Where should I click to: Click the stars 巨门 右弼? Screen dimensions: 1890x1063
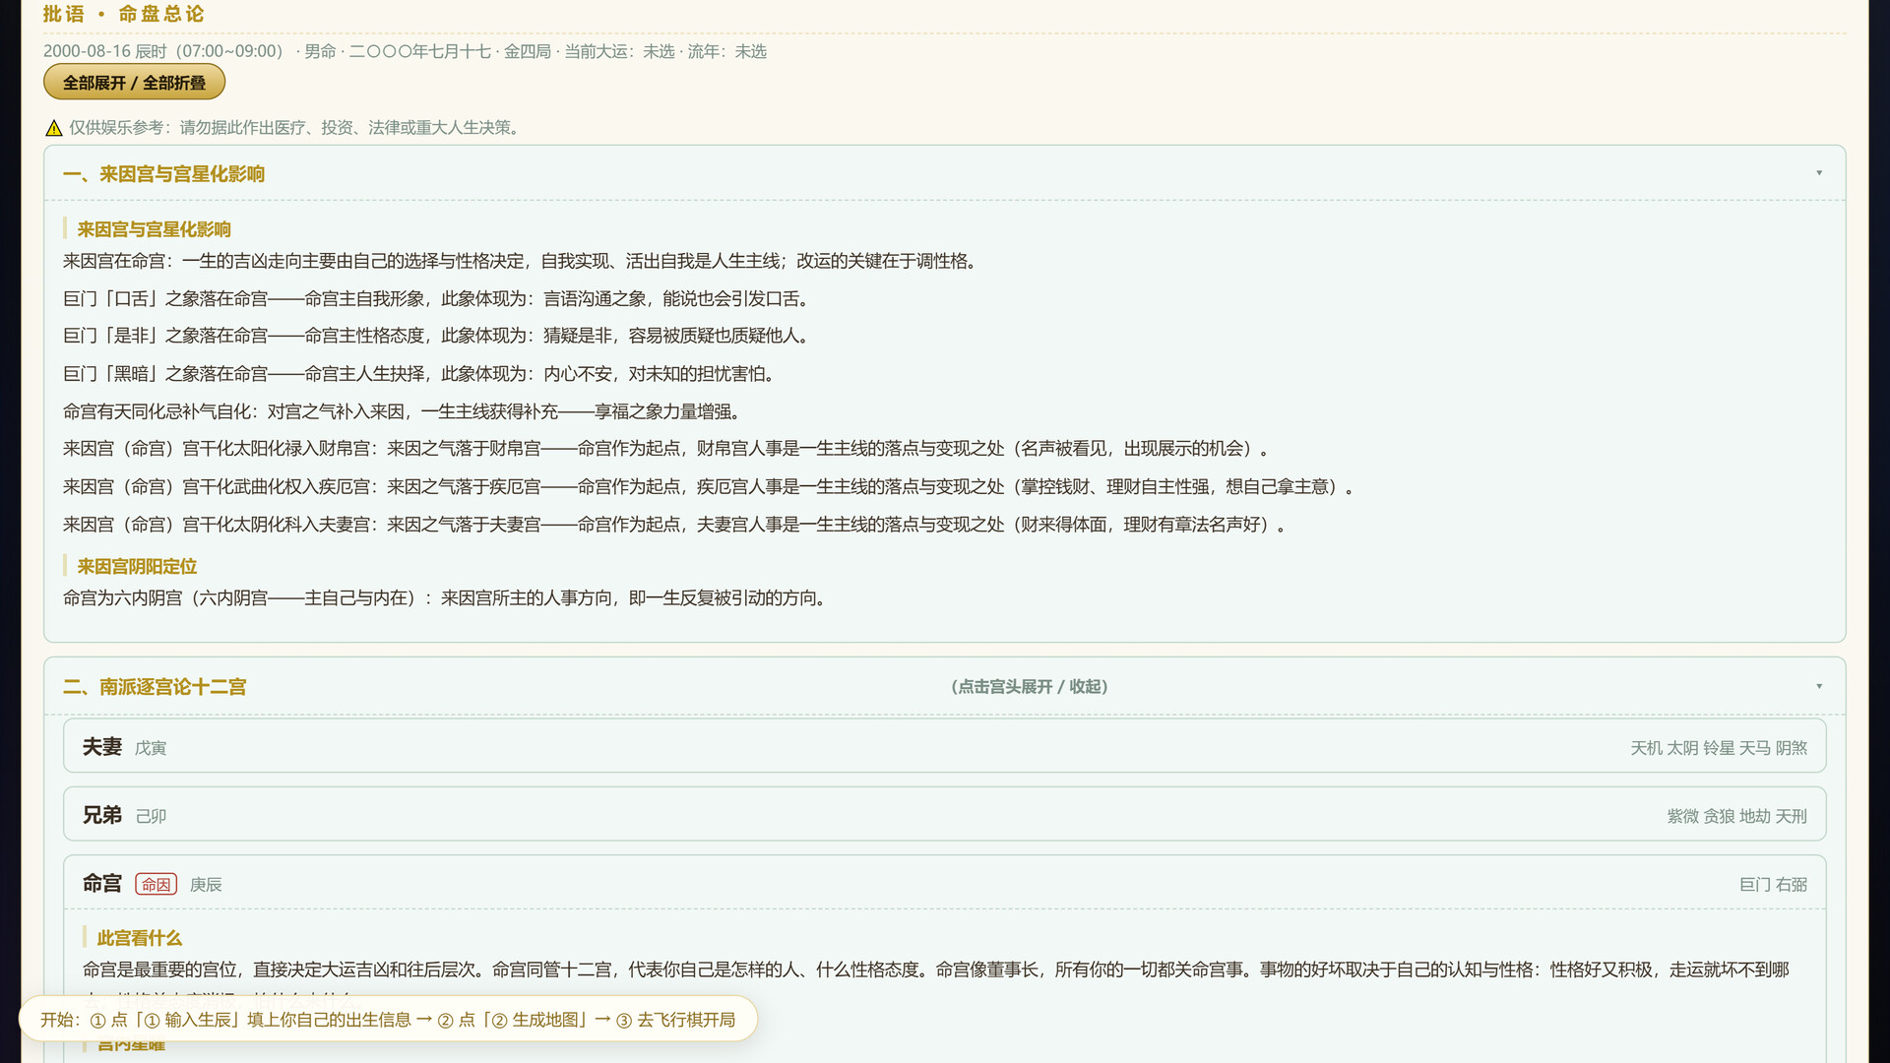(1773, 885)
